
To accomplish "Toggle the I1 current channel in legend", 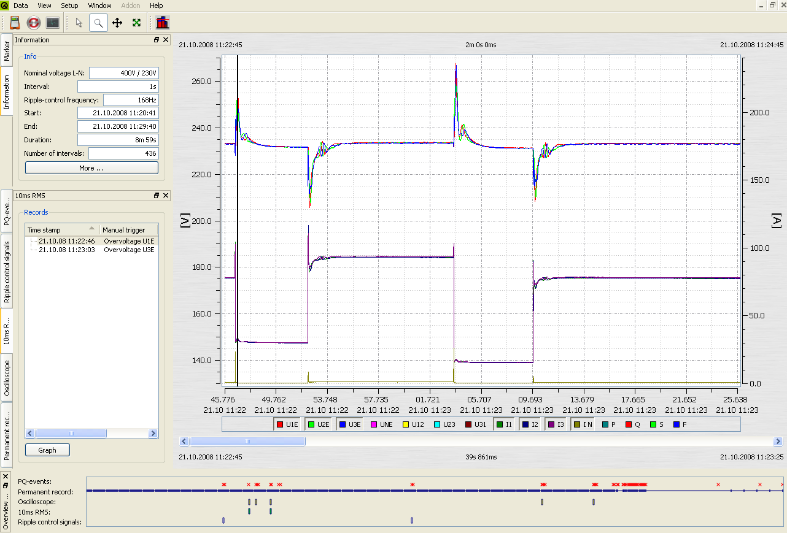I will tap(505, 424).
